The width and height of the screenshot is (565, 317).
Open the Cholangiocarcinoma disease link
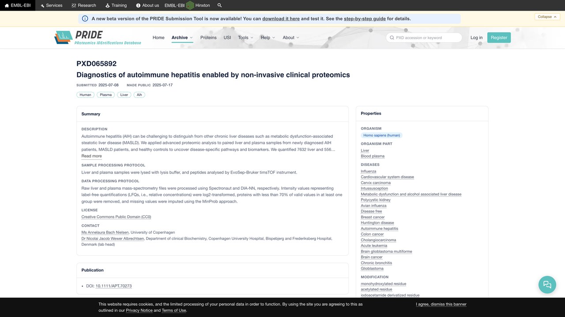pos(378,240)
